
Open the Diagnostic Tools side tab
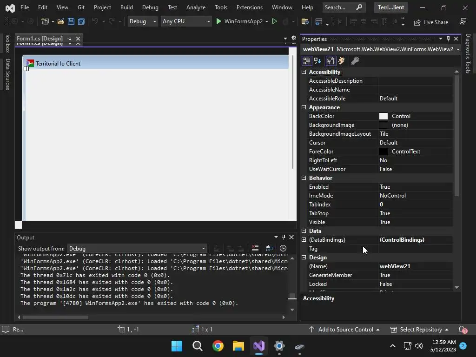click(468, 53)
